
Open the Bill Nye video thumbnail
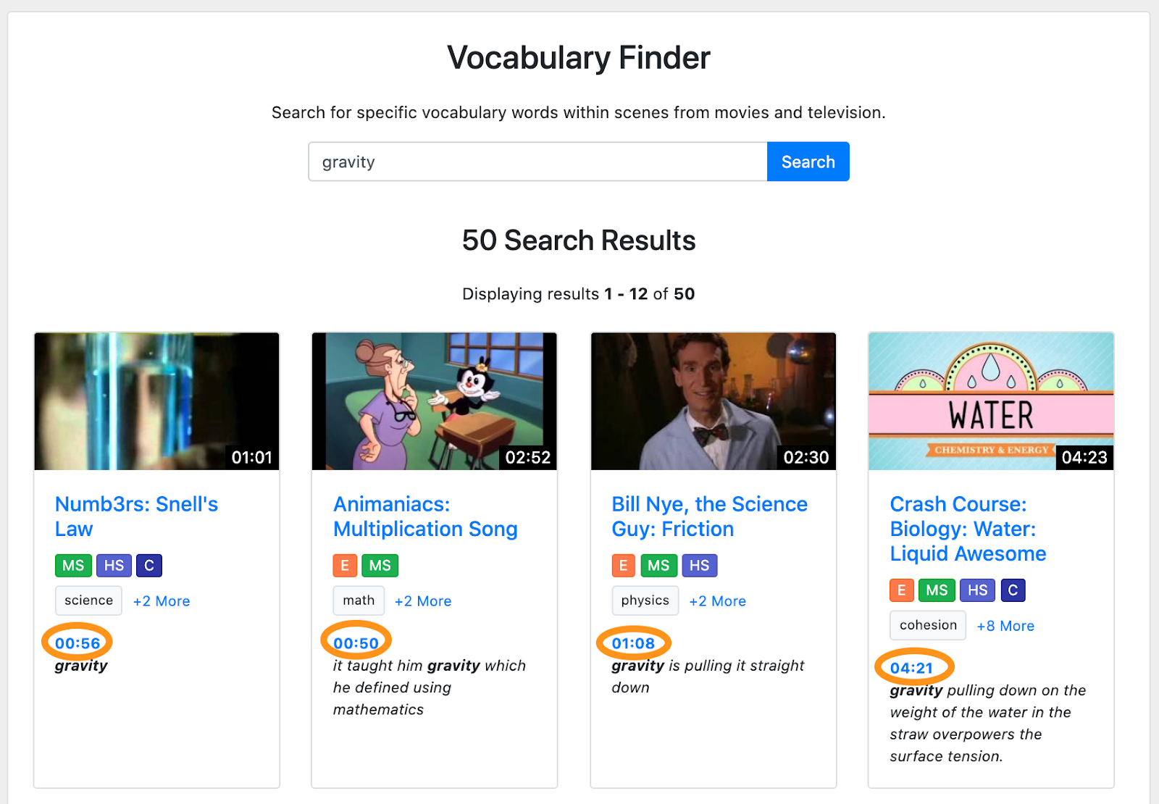[714, 401]
